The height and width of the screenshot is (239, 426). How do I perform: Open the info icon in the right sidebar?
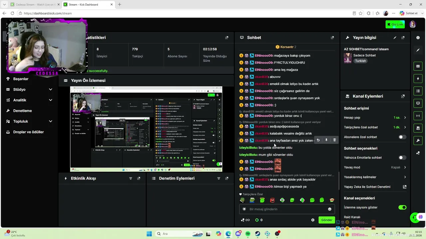pyautogui.click(x=418, y=38)
